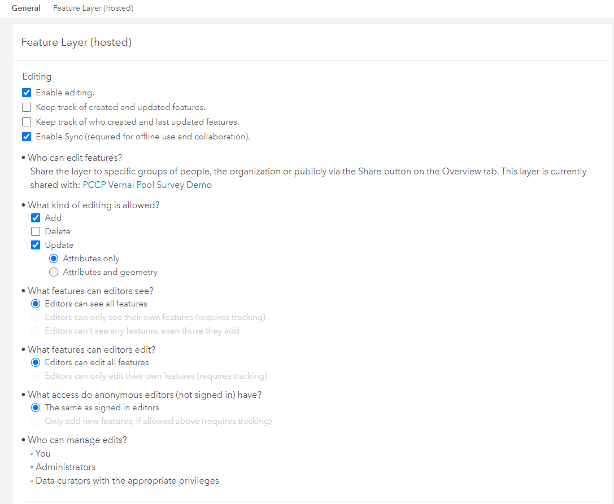This screenshot has height=504, width=614.
Task: Uncheck the Update editing option
Action: pos(36,244)
